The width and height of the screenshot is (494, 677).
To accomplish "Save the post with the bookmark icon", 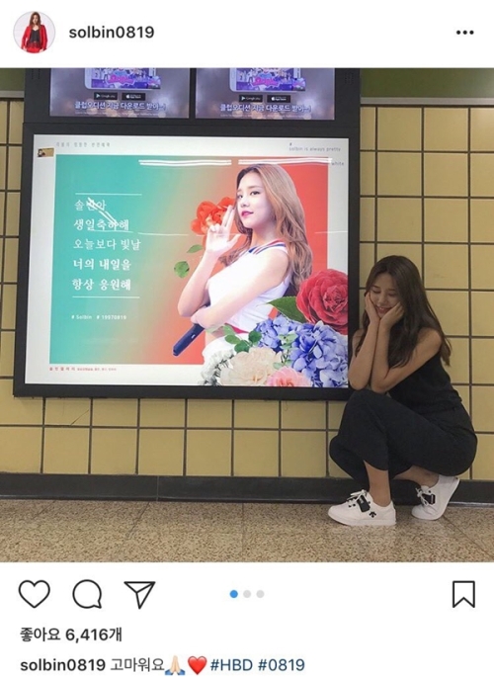I will click(463, 594).
